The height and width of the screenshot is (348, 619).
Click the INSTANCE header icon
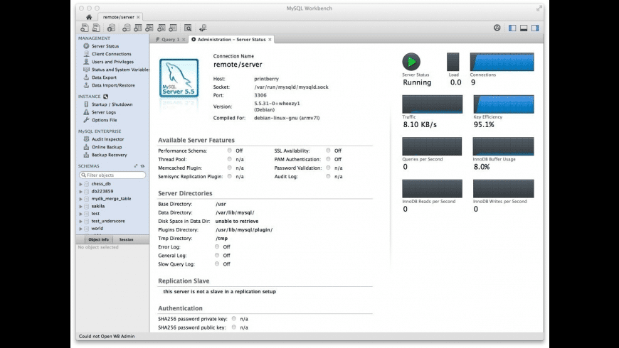[x=105, y=97]
